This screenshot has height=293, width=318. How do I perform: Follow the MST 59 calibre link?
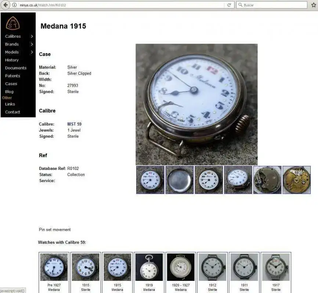[x=74, y=124]
